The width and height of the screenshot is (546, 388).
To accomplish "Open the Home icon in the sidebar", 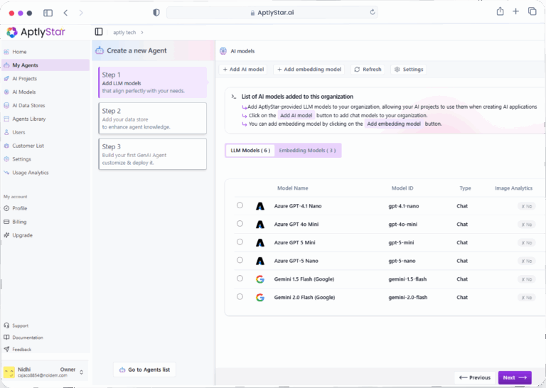I will (6, 52).
